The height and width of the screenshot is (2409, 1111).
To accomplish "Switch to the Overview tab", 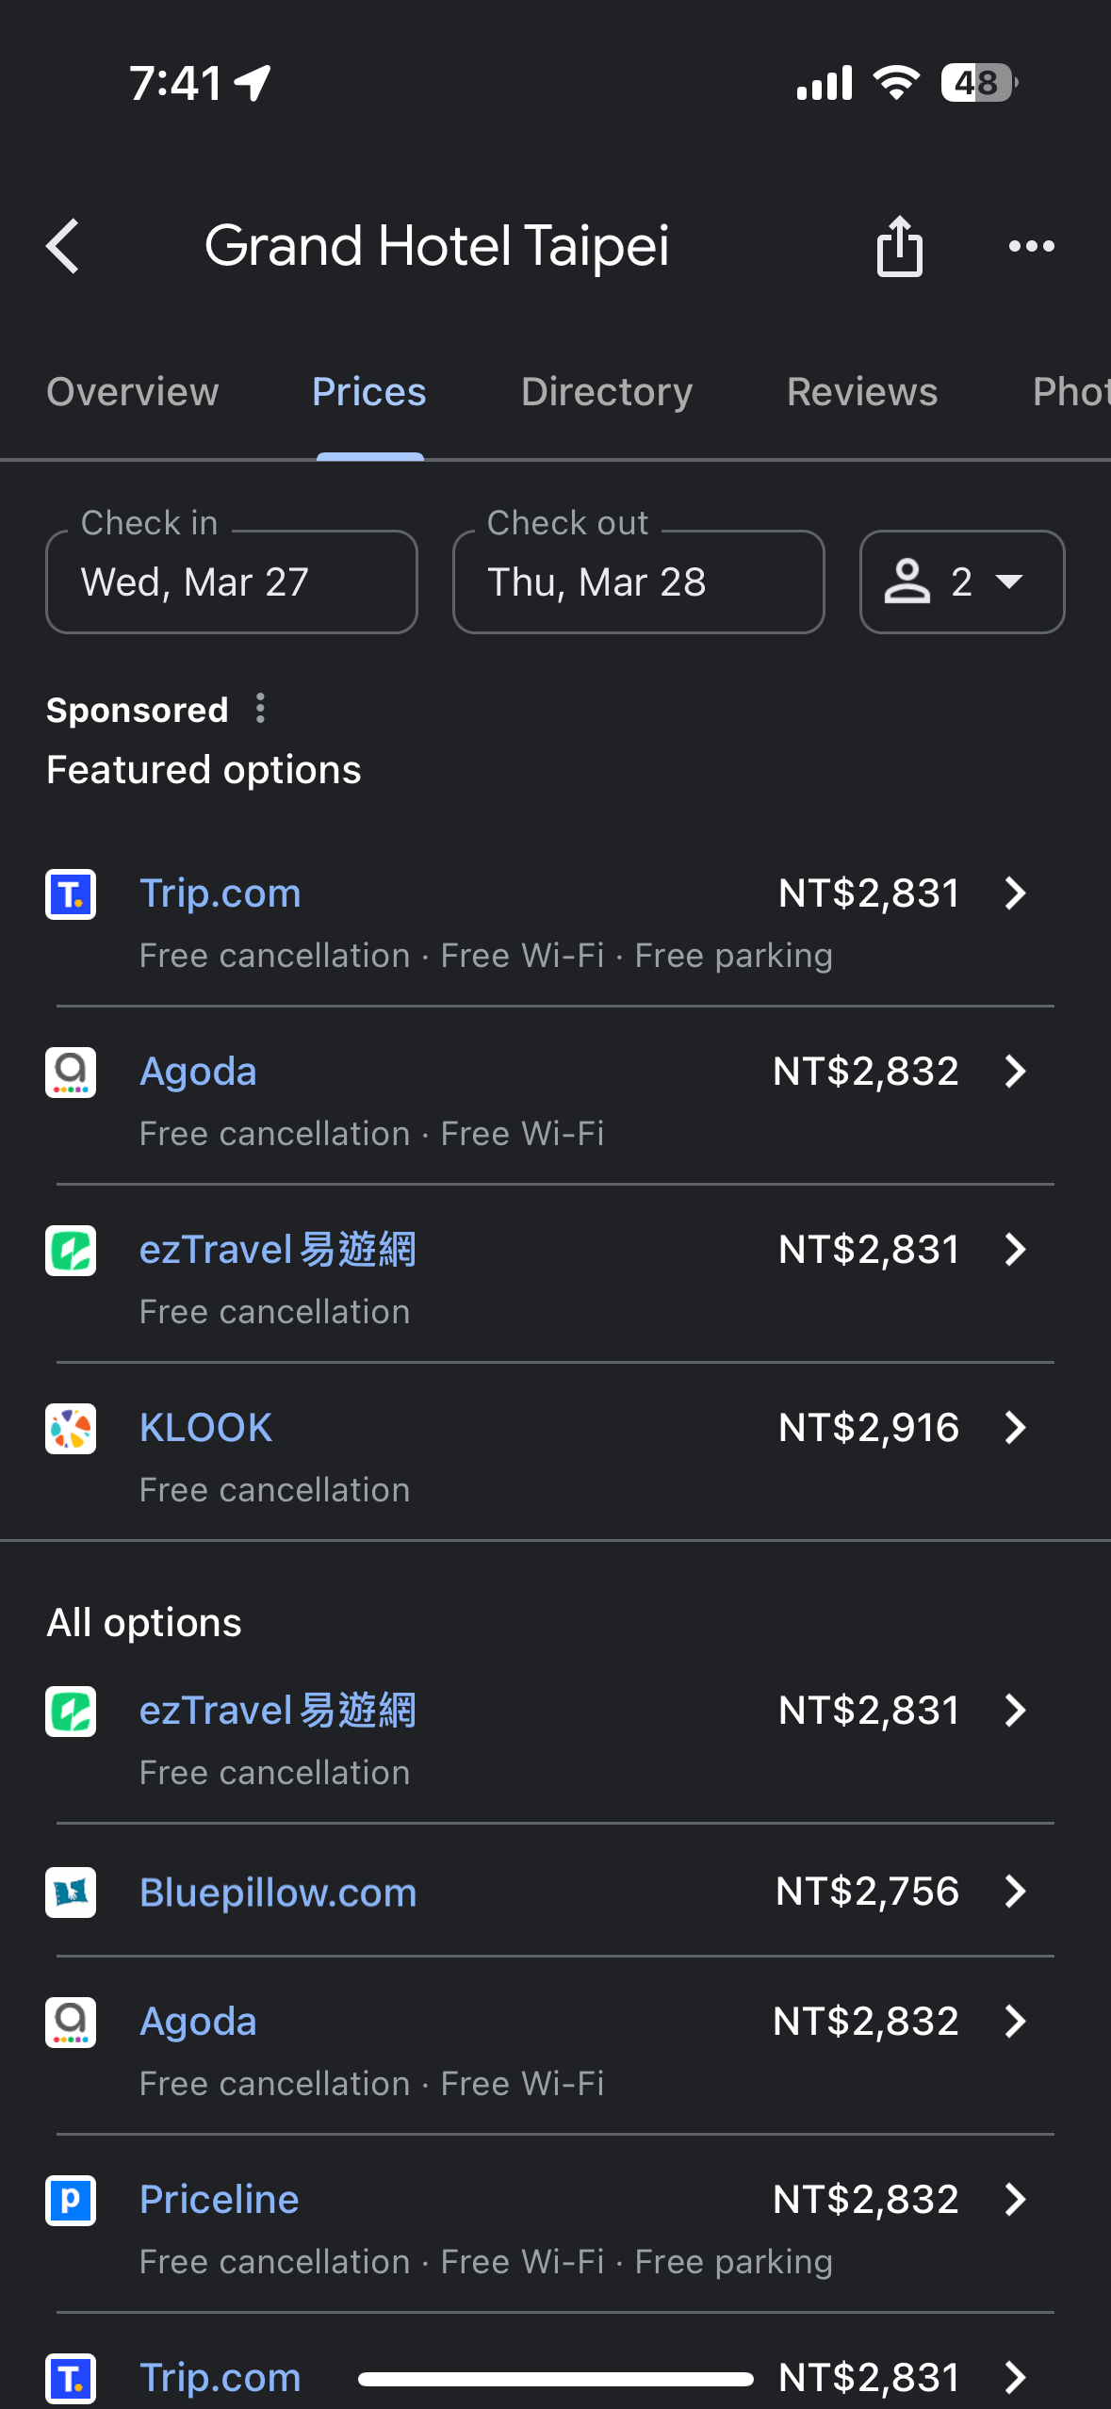I will 133,392.
